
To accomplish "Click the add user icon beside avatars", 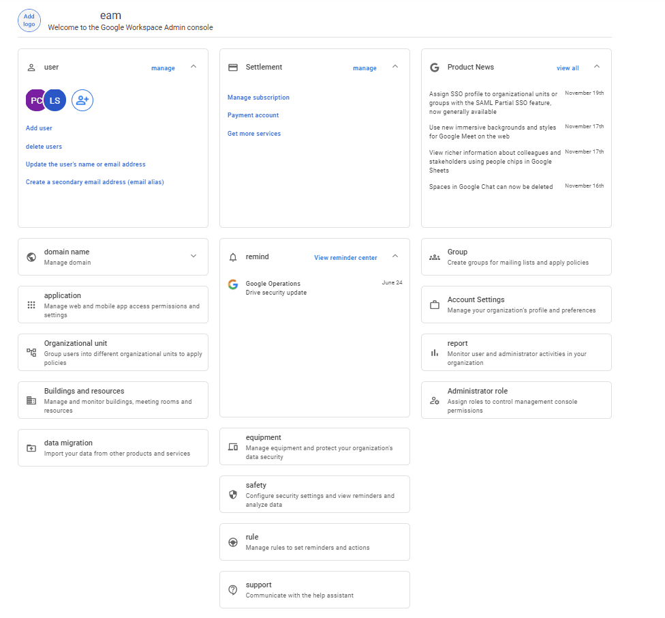I will click(82, 100).
